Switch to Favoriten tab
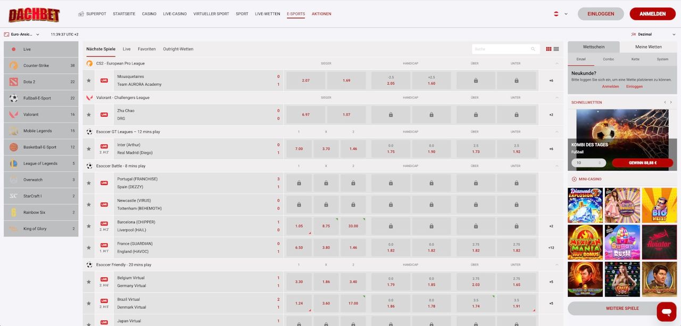Image resolution: width=681 pixels, height=326 pixels. [x=147, y=49]
